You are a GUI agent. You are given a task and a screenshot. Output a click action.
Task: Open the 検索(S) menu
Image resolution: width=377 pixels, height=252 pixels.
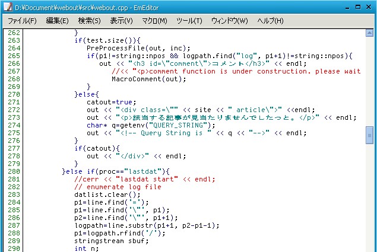[90, 21]
